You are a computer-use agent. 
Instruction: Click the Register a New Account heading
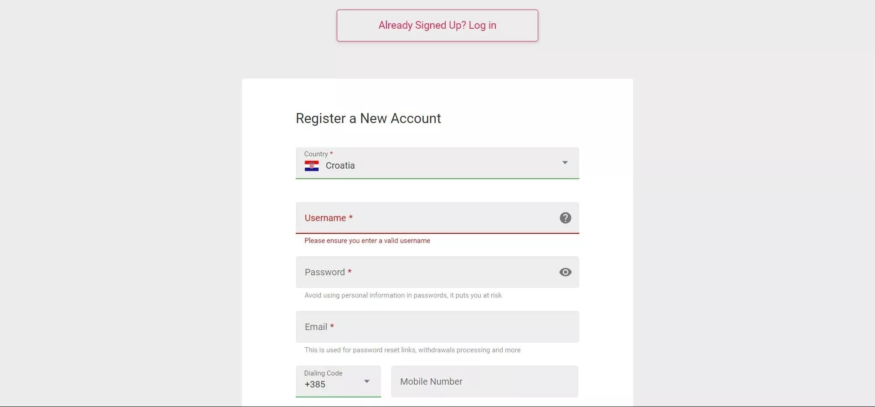(368, 118)
